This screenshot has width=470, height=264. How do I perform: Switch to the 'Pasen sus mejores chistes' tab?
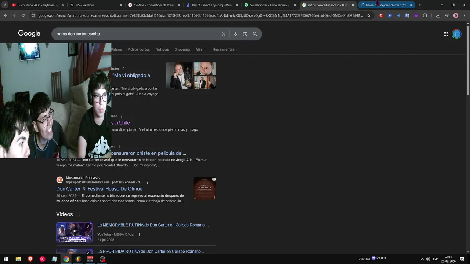point(386,5)
